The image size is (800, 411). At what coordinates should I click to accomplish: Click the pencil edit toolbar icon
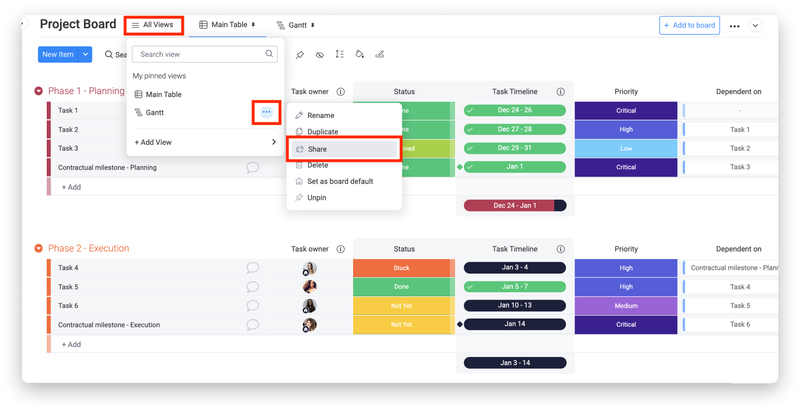379,54
